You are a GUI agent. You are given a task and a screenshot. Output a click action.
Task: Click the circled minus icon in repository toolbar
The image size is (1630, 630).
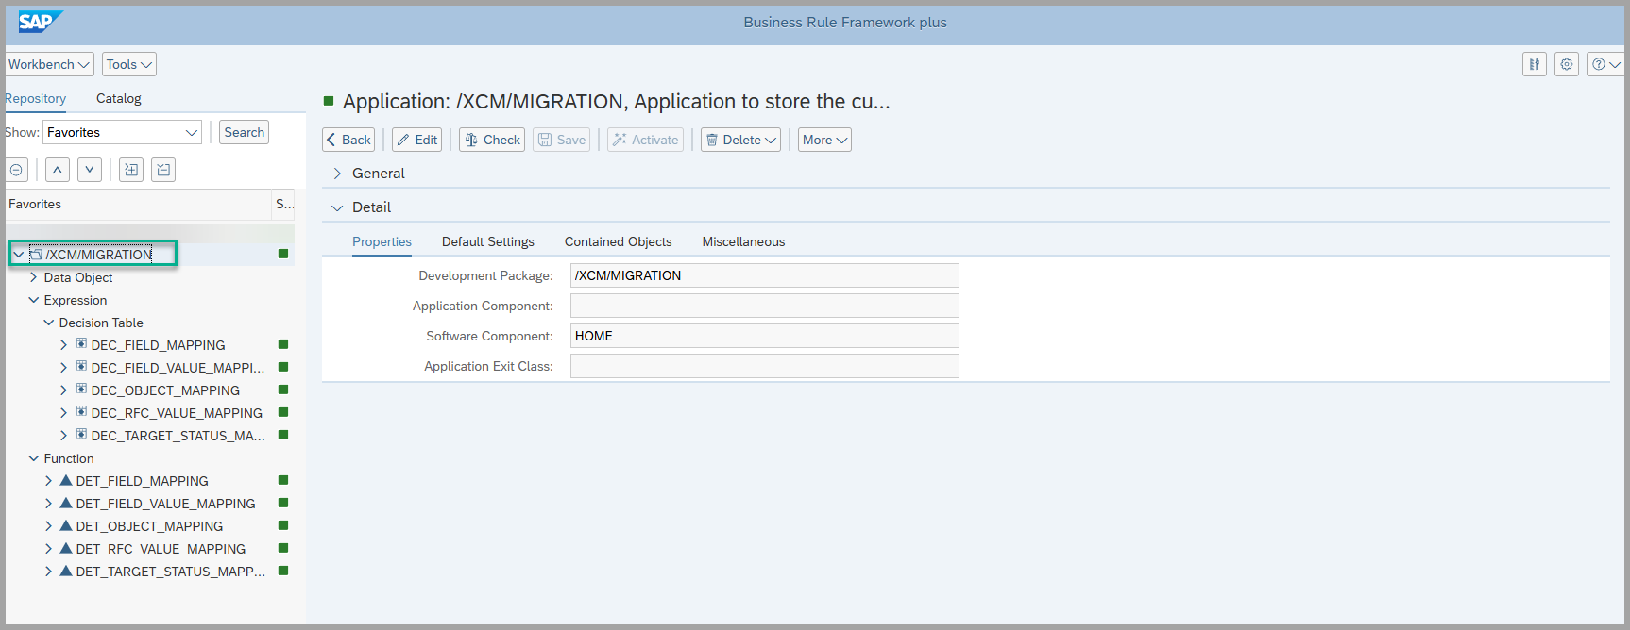17,170
